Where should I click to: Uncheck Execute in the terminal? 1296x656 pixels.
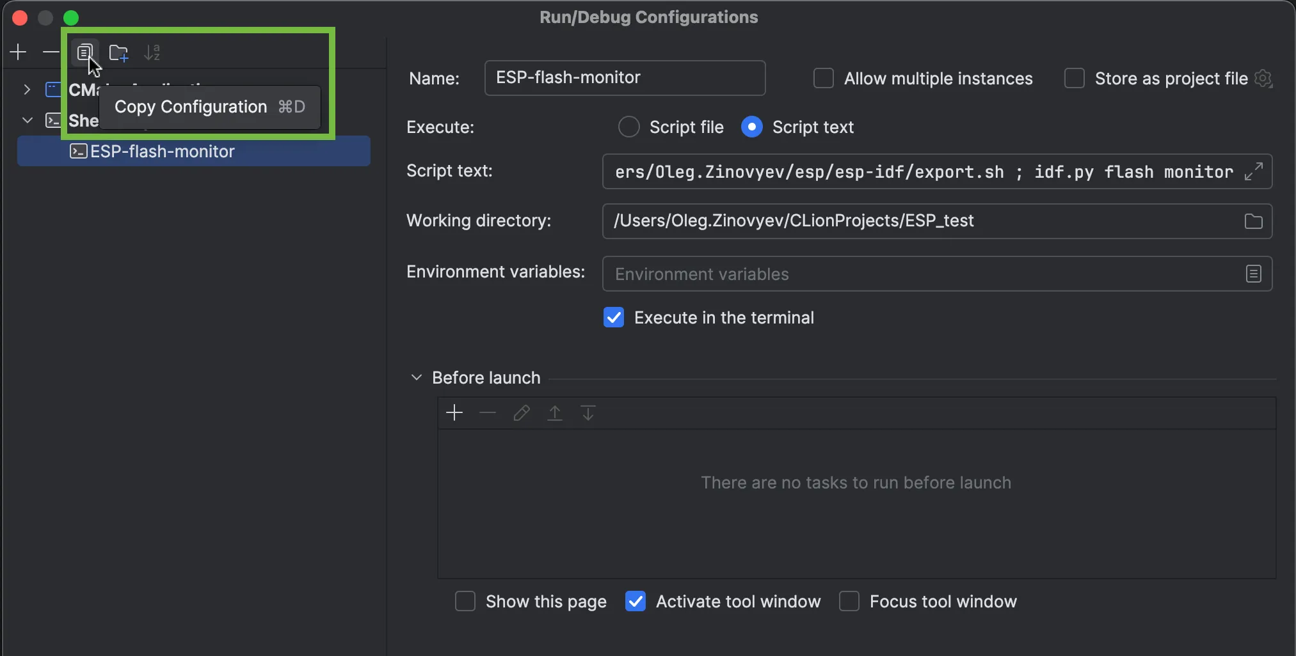(613, 318)
